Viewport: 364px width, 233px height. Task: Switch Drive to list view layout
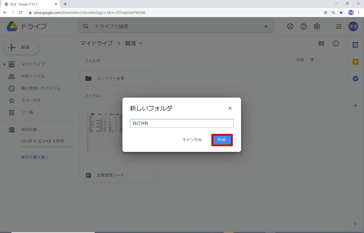321,43
